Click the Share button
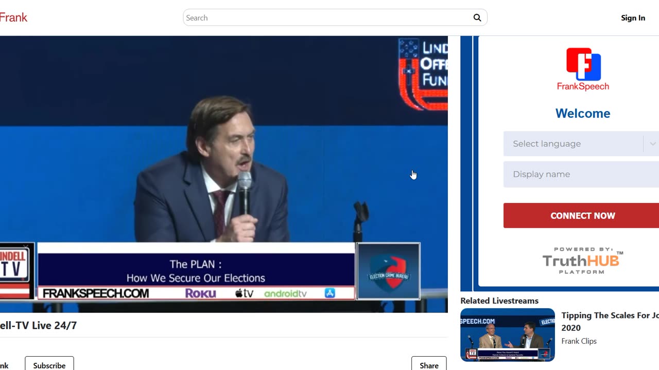 pos(429,365)
